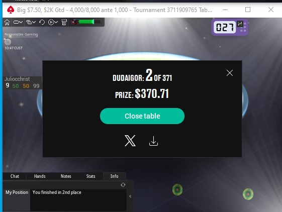The width and height of the screenshot is (282, 212).
Task: Open the table view dropdown
Action: (x=18, y=22)
